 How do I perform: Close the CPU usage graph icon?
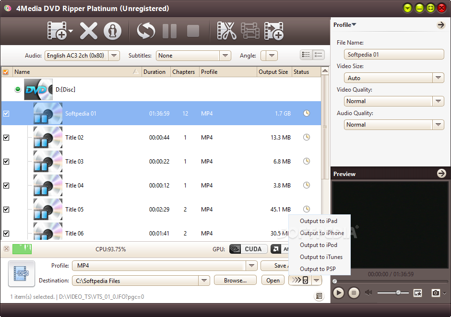6,248
